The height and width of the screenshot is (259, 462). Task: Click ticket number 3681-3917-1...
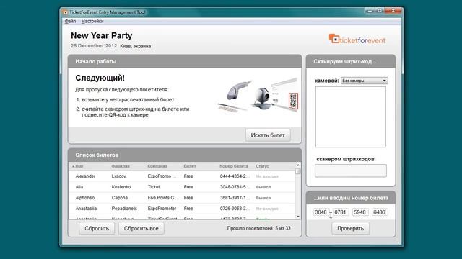click(x=235, y=198)
